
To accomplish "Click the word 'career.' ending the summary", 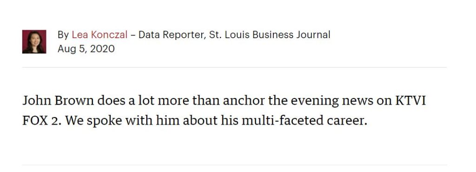I will tap(347, 121).
